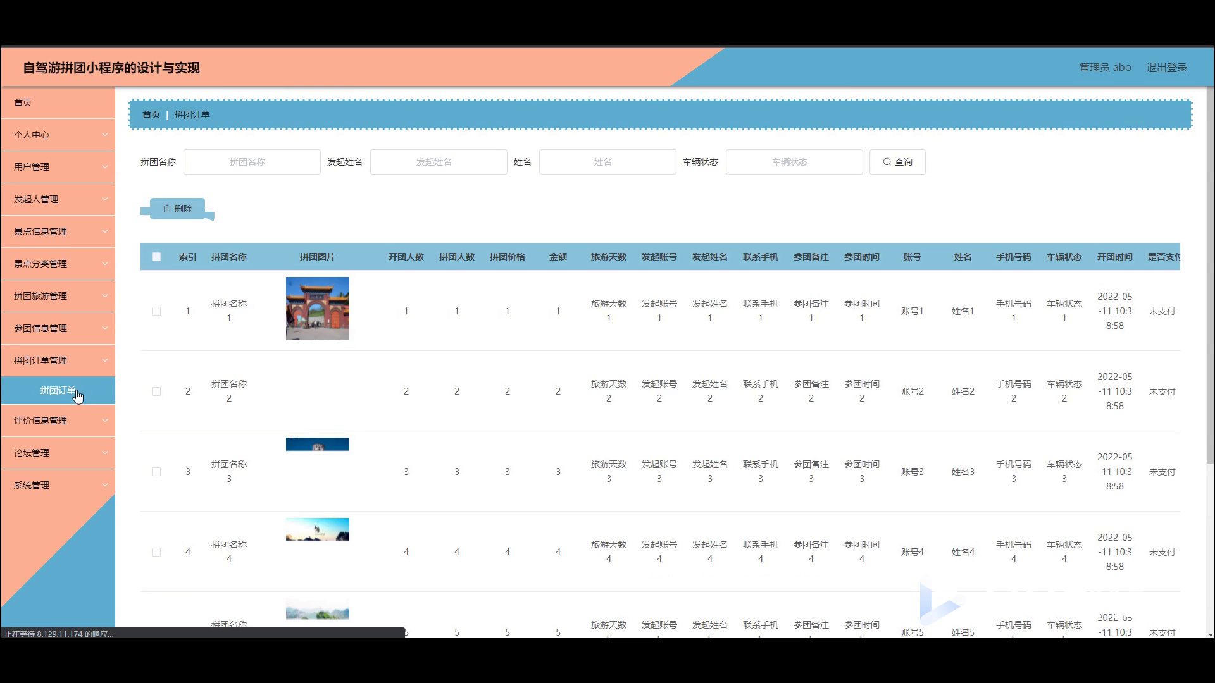The width and height of the screenshot is (1215, 683).
Task: Click the 拼团图片 column header
Action: coord(318,257)
